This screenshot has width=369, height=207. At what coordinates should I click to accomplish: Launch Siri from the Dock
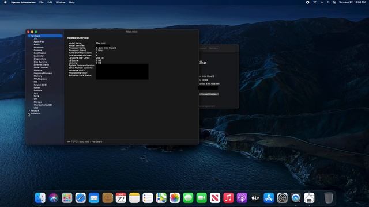click(54, 198)
